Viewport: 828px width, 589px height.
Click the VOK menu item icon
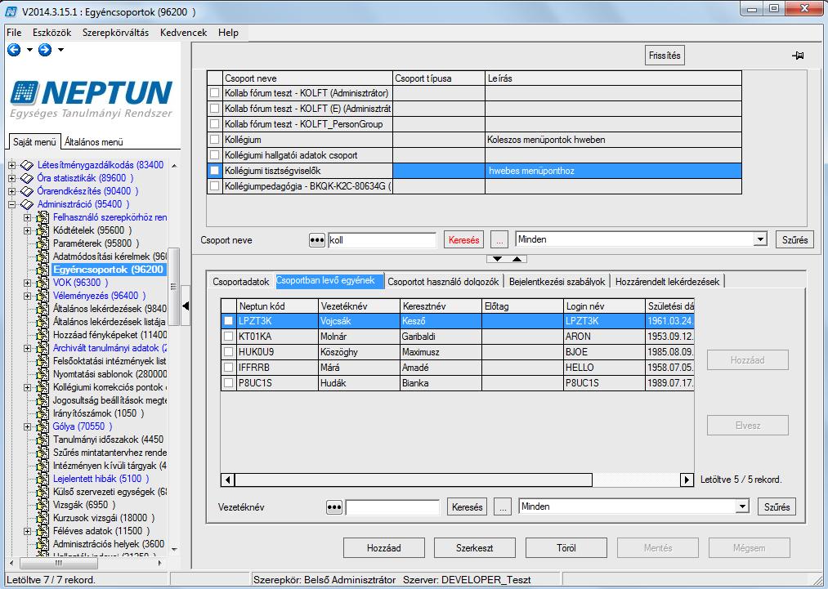pos(43,283)
